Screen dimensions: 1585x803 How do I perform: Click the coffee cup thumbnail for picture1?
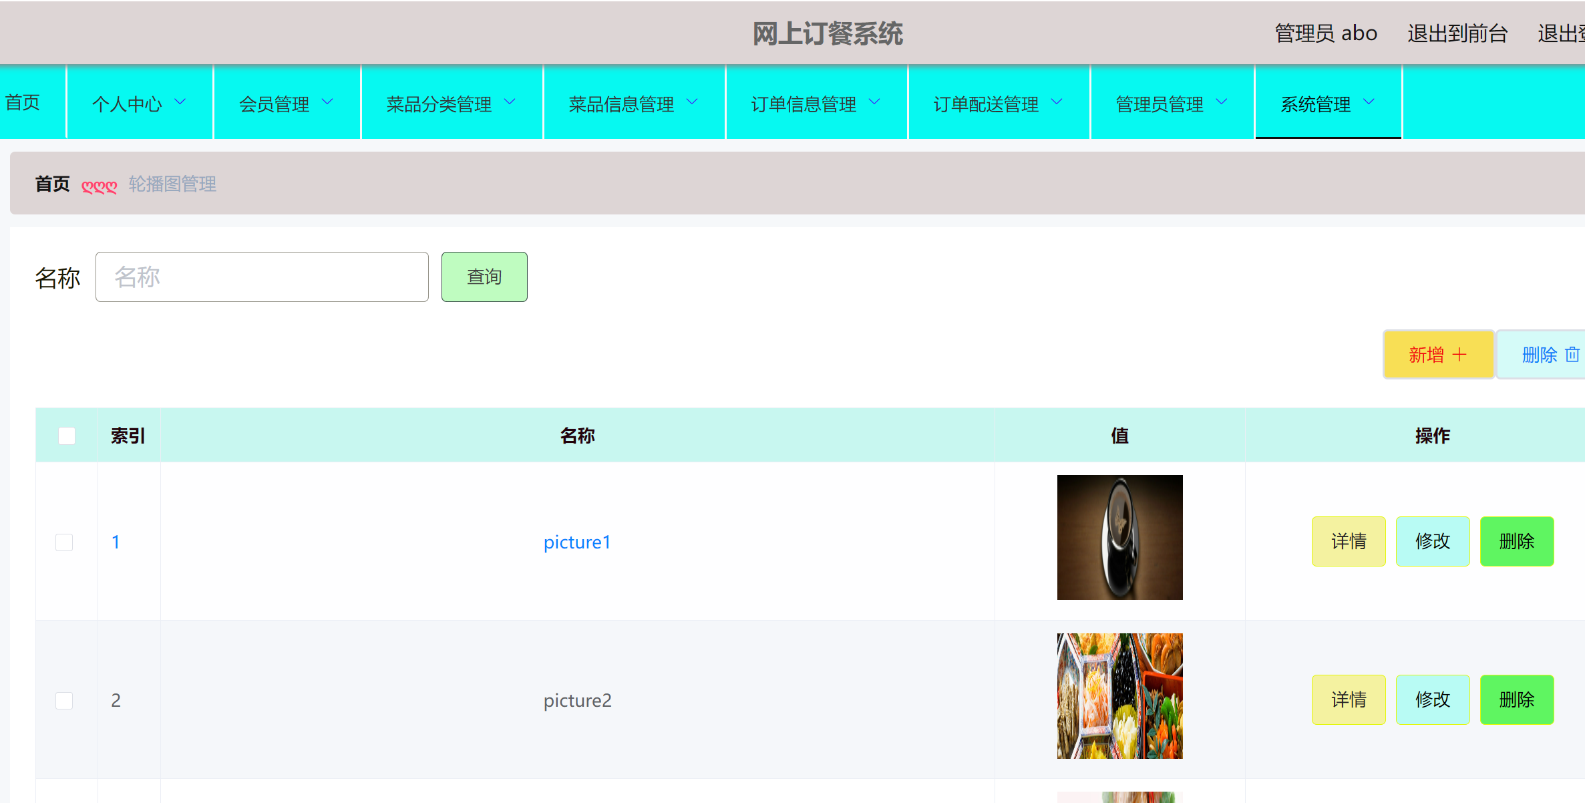click(x=1119, y=537)
